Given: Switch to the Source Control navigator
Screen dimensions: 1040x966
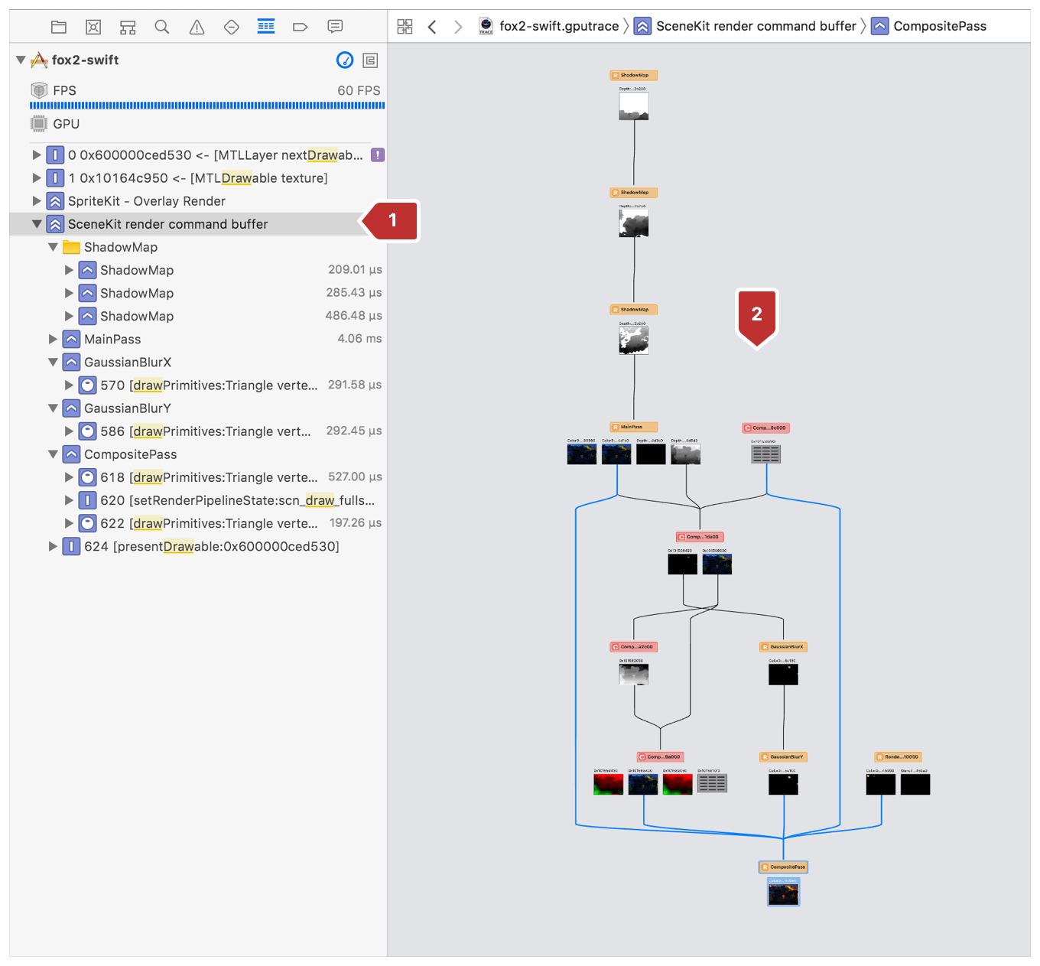Looking at the screenshot, I should [93, 28].
